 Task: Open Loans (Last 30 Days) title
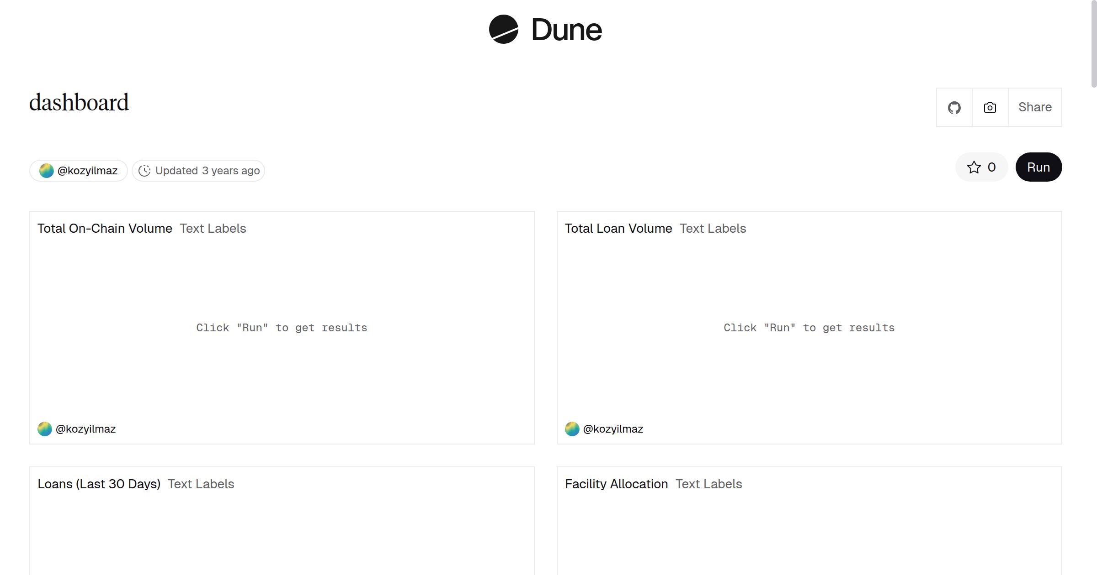[99, 484]
